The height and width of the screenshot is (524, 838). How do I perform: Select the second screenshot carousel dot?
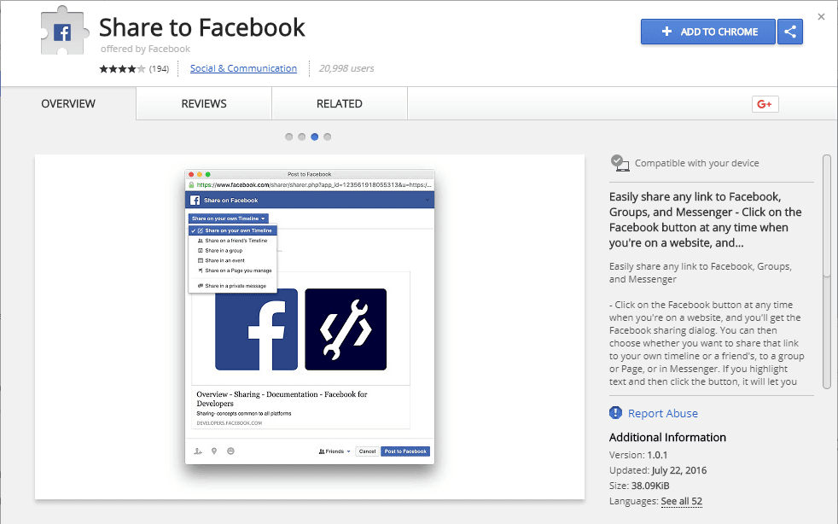(302, 137)
